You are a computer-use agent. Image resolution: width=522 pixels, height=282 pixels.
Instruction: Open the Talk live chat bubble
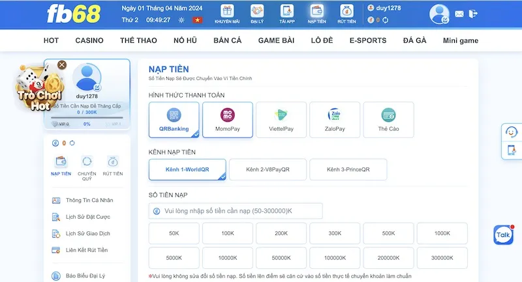(504, 234)
